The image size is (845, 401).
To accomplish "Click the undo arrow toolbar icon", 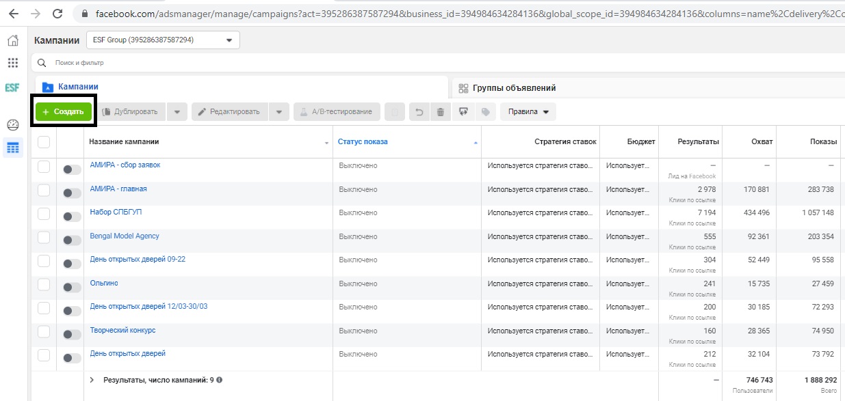I will point(419,112).
